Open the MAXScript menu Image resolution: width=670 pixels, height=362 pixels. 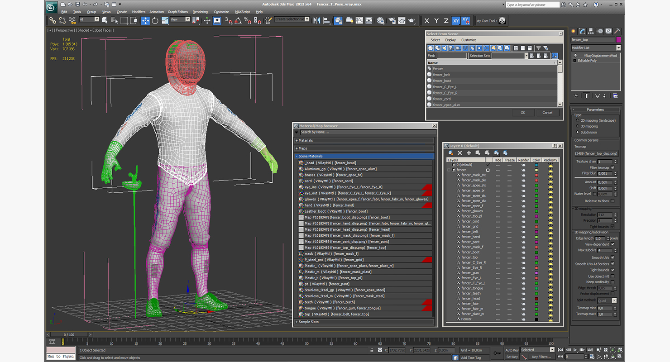coord(242,12)
